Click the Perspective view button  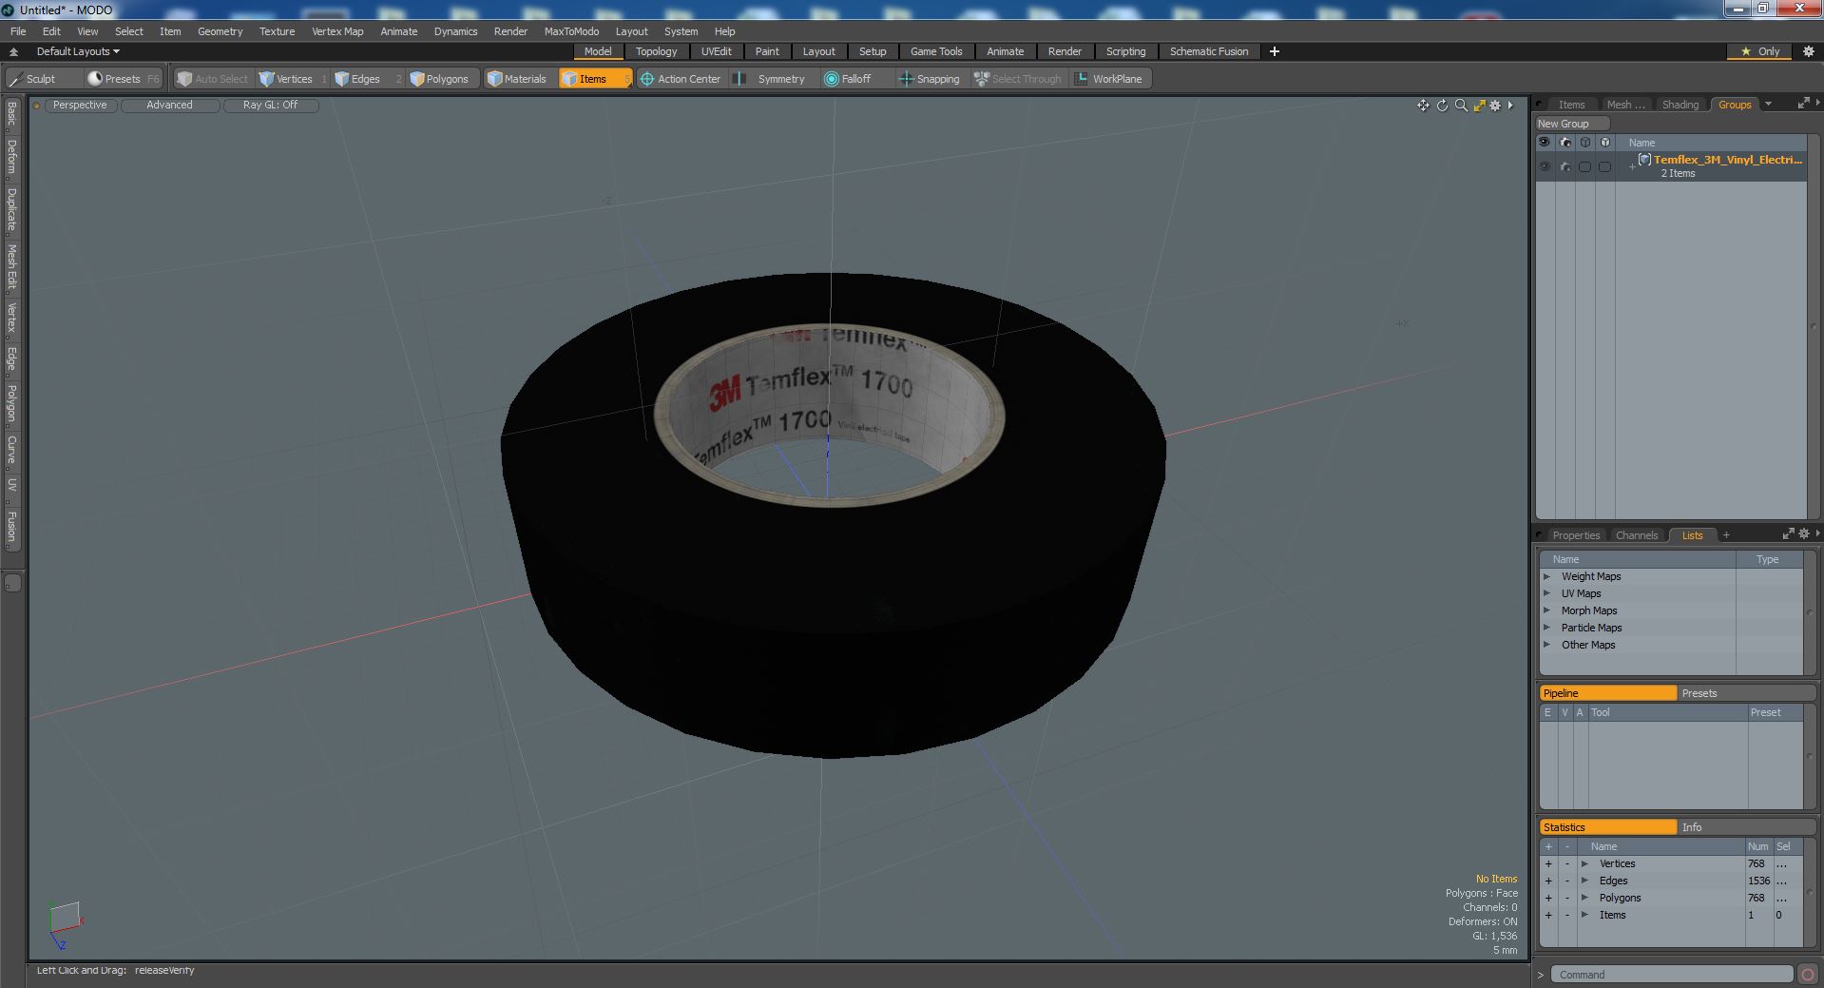[x=80, y=106]
